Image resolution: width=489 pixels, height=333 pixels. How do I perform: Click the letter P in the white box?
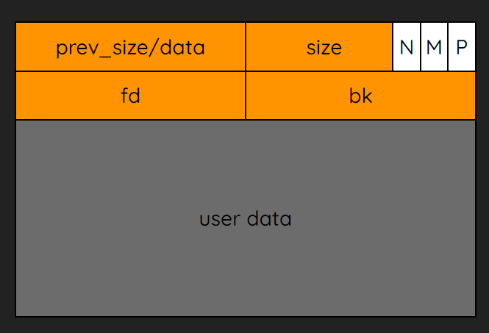462,47
